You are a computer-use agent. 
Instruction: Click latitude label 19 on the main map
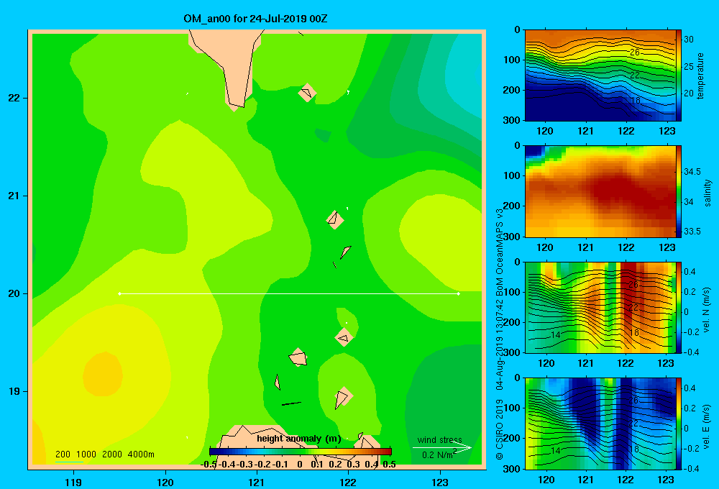coord(14,391)
